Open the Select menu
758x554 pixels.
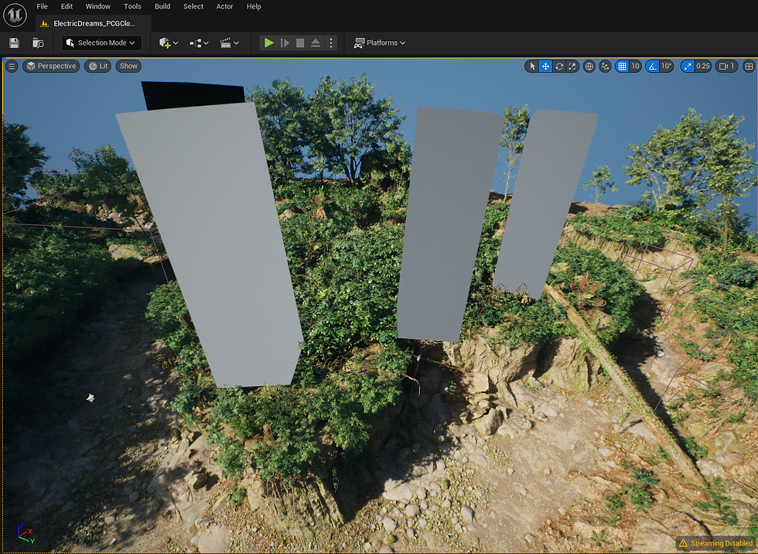(193, 6)
